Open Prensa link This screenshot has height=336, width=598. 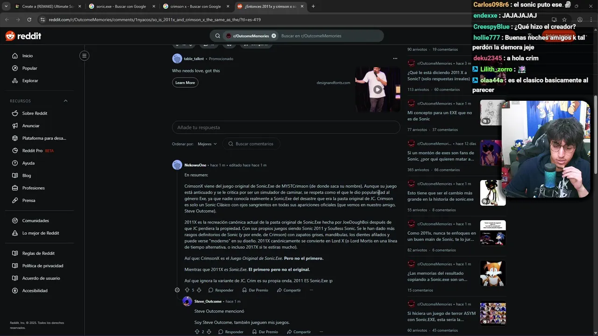28,200
